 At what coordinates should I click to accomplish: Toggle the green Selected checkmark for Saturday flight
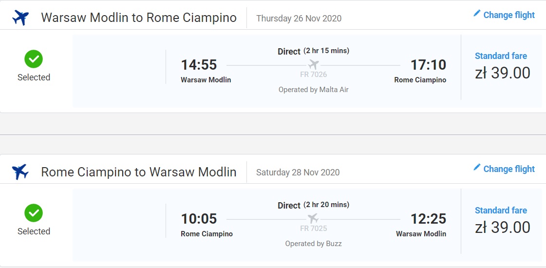[34, 213]
